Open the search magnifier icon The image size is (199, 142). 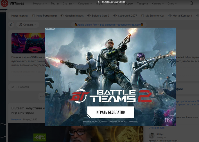coord(191,3)
